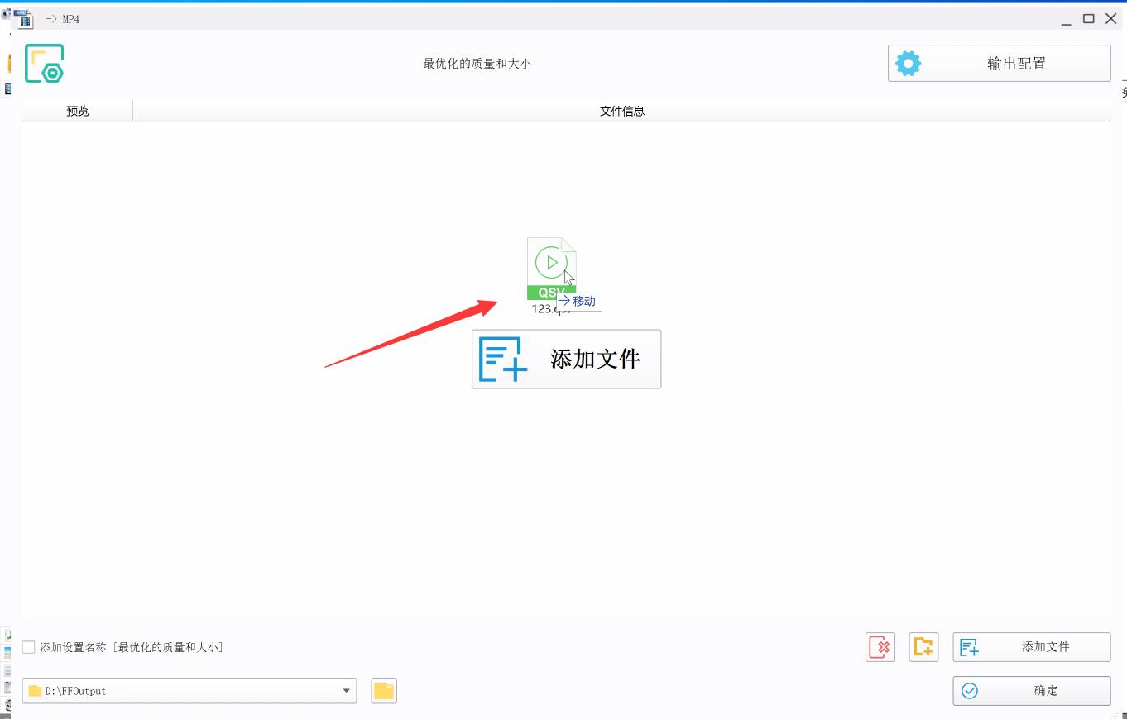The height and width of the screenshot is (719, 1127).
Task: Click the remove file icon with red X
Action: pos(880,647)
